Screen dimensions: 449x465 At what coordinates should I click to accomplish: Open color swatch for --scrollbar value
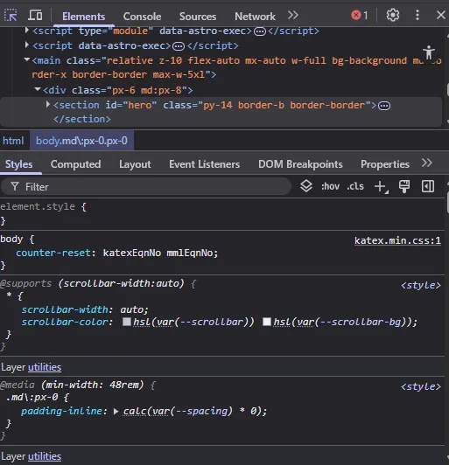[127, 322]
